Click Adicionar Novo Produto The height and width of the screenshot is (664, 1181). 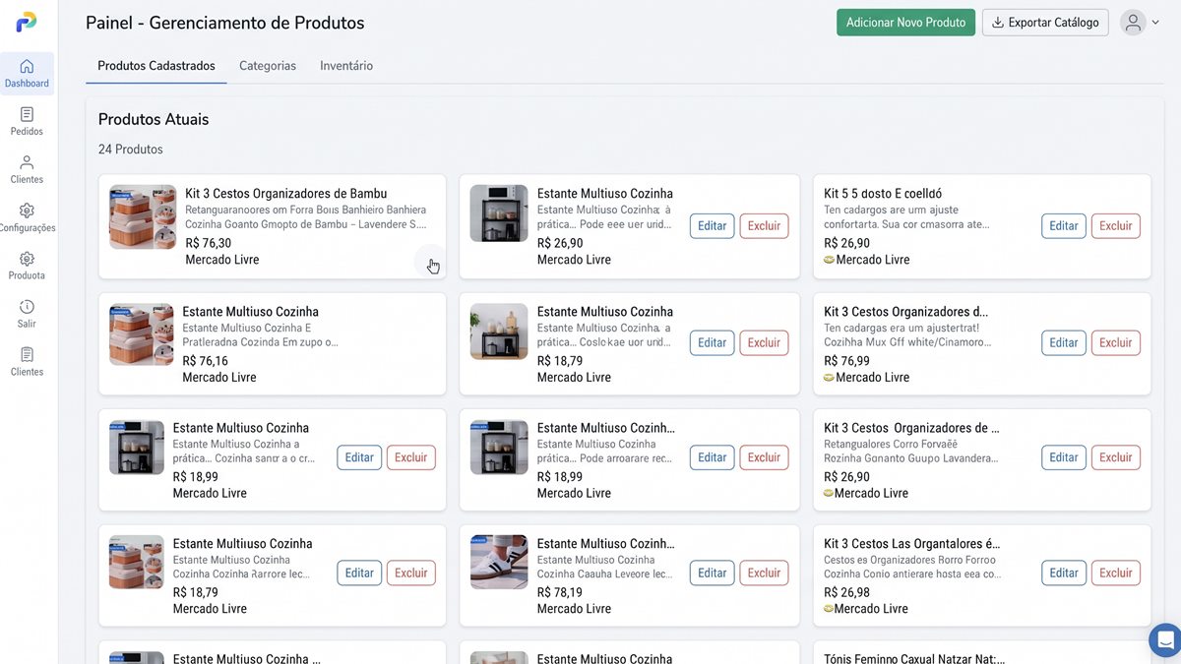coord(905,23)
